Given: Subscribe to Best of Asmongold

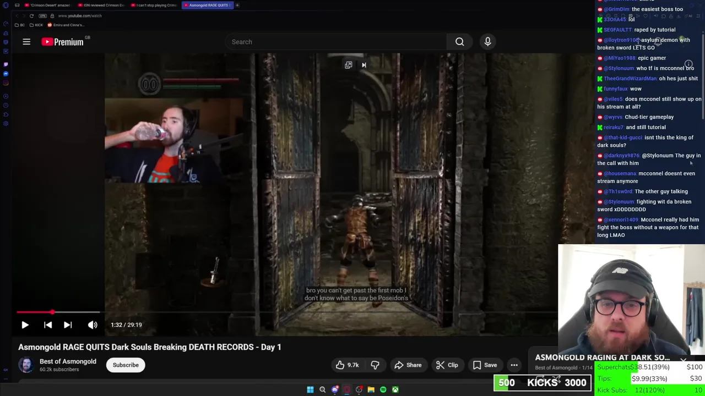Looking at the screenshot, I should pos(126,365).
